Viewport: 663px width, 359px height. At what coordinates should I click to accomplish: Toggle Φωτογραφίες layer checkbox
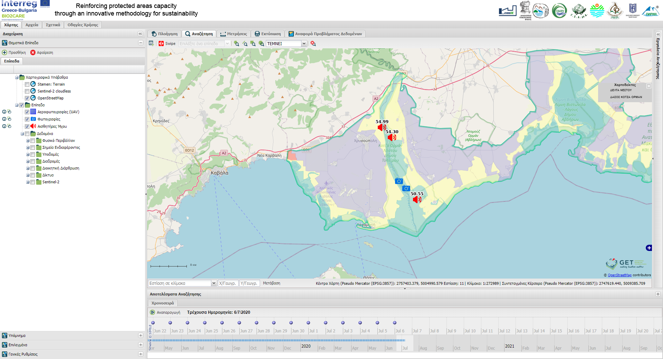27,119
